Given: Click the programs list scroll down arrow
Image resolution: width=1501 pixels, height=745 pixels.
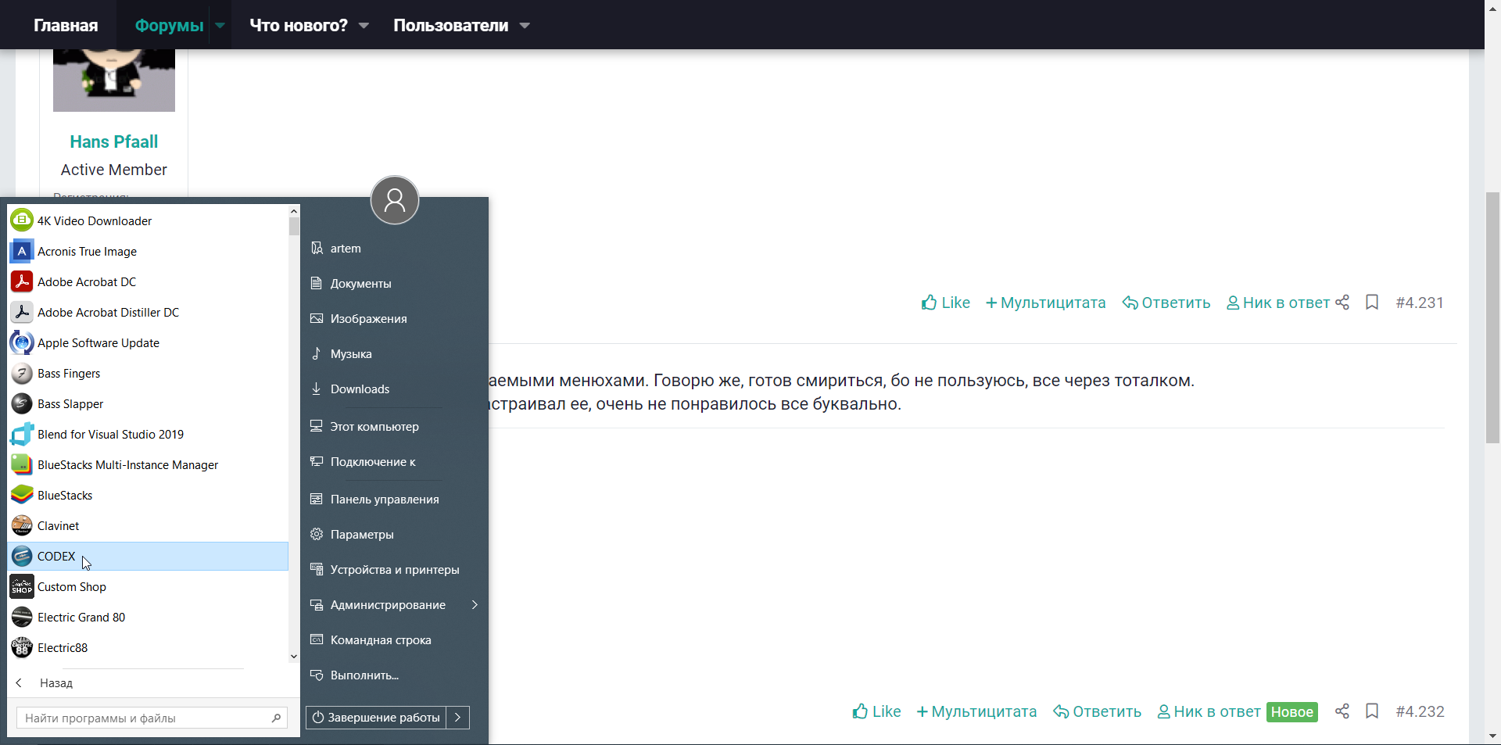Looking at the screenshot, I should pyautogui.click(x=294, y=657).
